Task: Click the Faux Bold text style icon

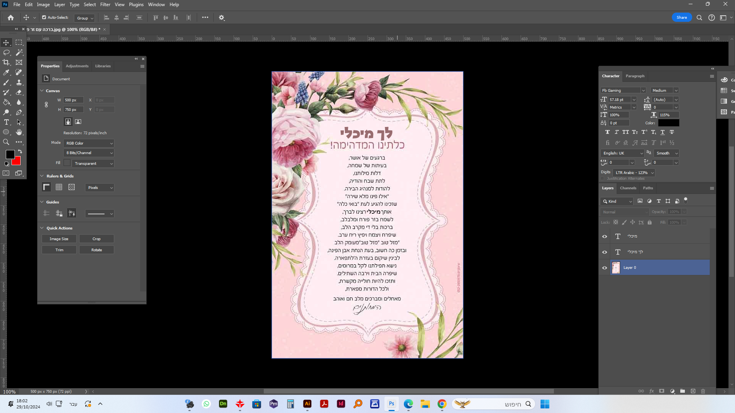Action: pos(608,132)
